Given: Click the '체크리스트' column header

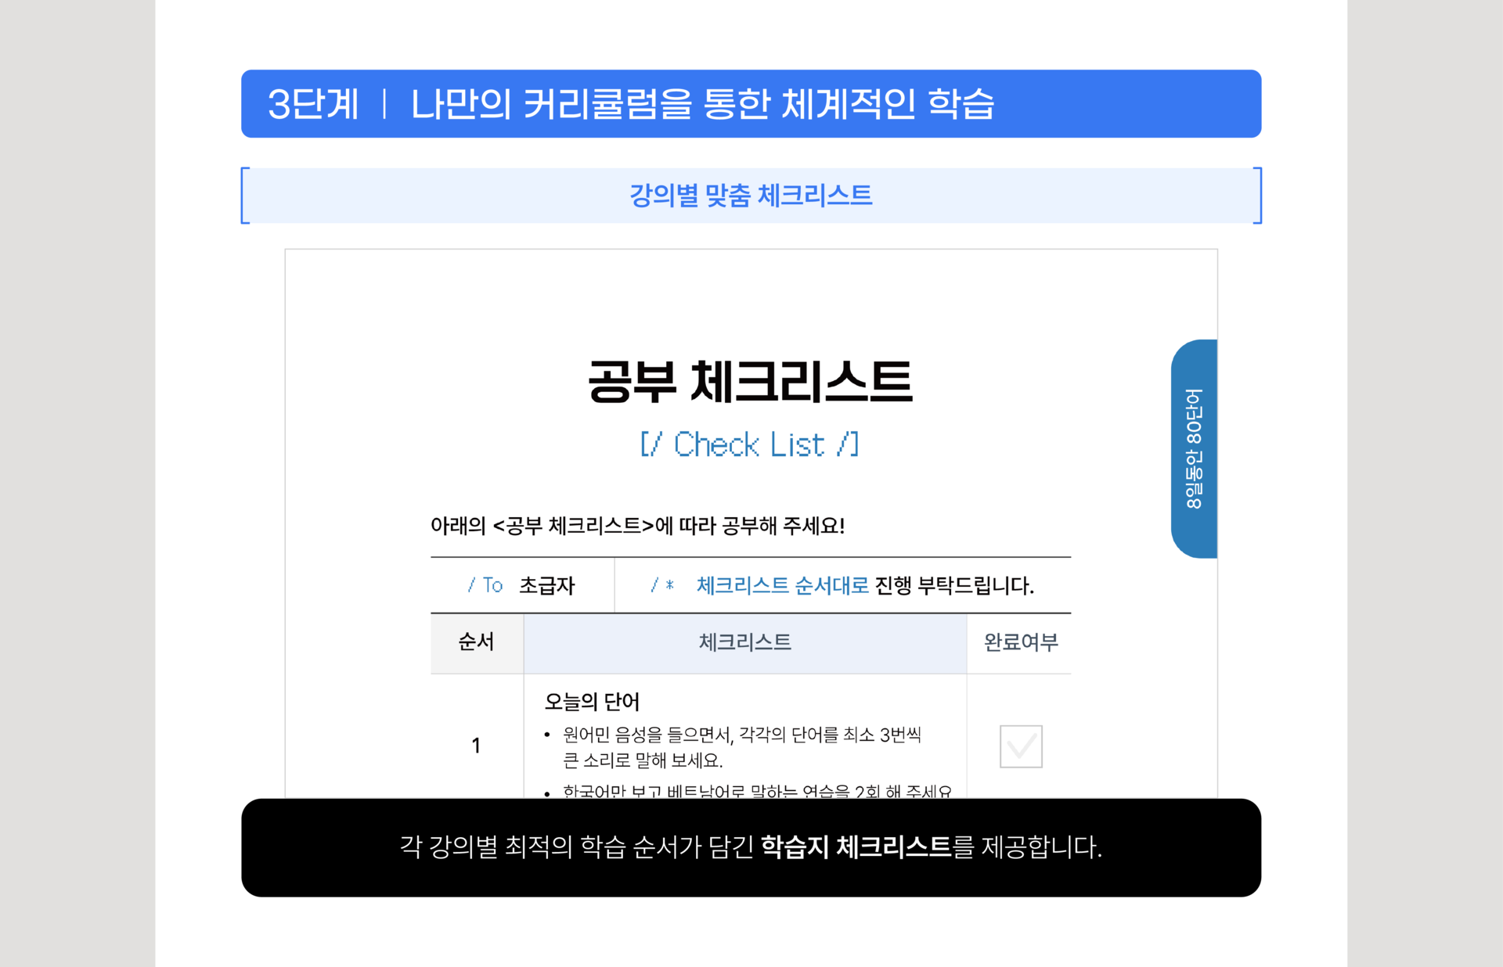Looking at the screenshot, I should click(x=744, y=642).
